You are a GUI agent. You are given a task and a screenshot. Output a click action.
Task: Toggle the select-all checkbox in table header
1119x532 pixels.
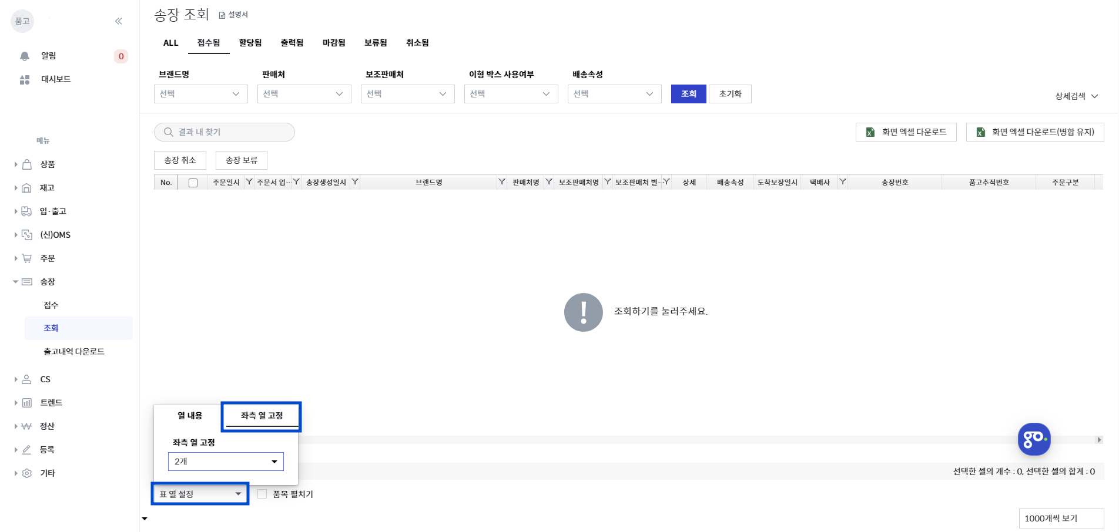[x=193, y=183]
